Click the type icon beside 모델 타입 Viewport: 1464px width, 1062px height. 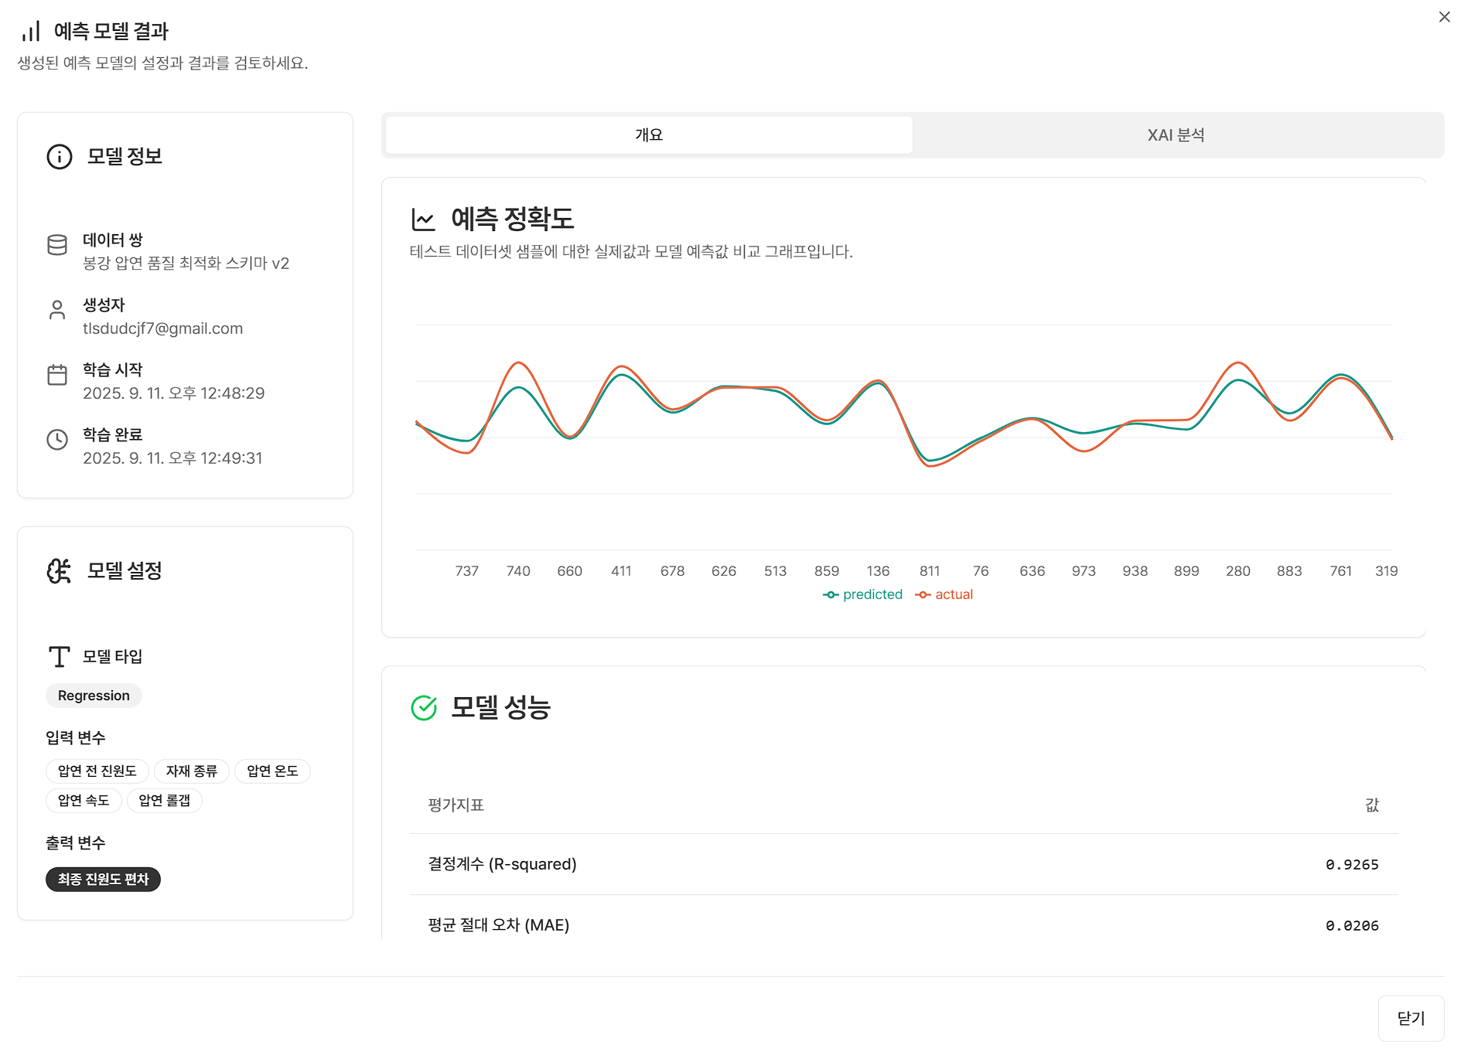[x=60, y=657]
